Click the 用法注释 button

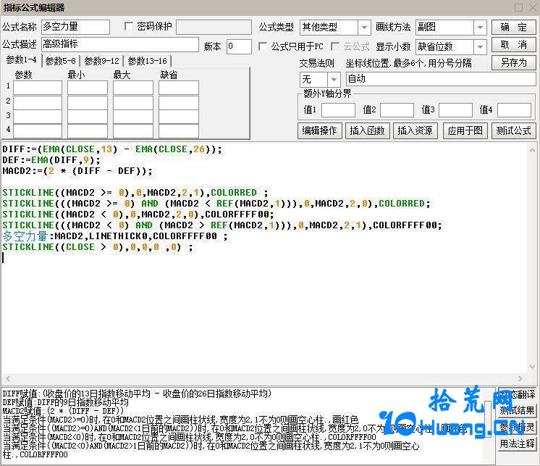pyautogui.click(x=518, y=444)
